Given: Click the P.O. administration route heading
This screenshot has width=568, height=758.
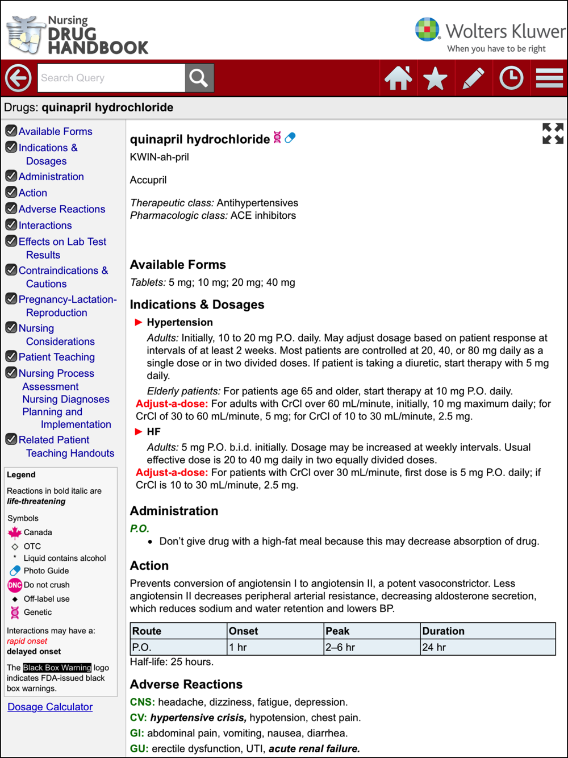Looking at the screenshot, I should coord(140,528).
